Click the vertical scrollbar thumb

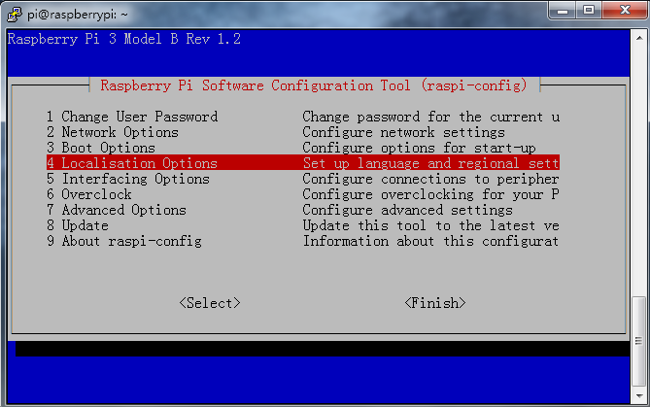639,342
